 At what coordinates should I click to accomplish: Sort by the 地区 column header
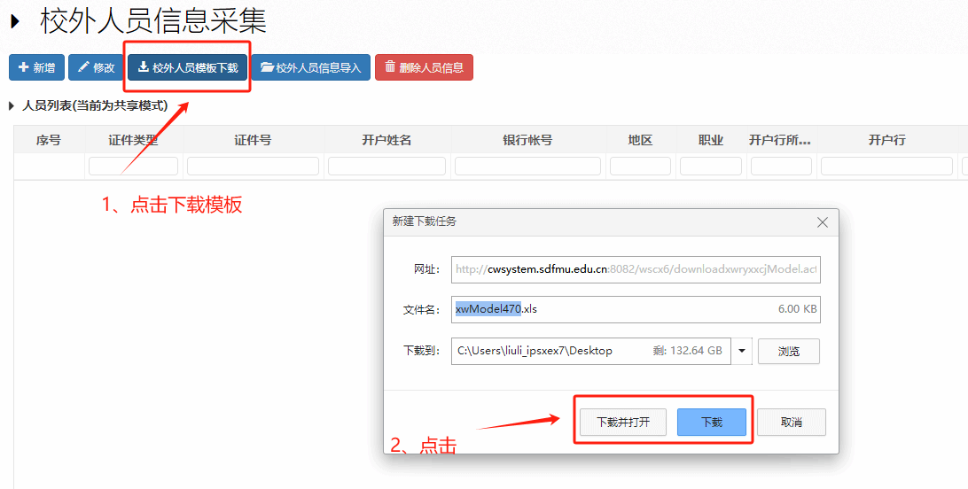click(x=640, y=140)
